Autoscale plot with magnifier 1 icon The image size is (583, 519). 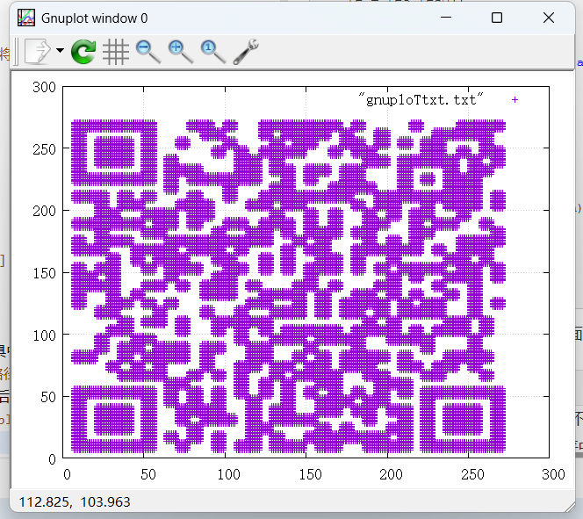tap(213, 51)
